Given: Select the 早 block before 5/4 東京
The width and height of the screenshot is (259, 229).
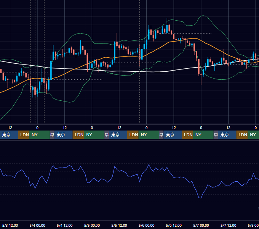Looking at the screenshot, I should [x=52, y=135].
